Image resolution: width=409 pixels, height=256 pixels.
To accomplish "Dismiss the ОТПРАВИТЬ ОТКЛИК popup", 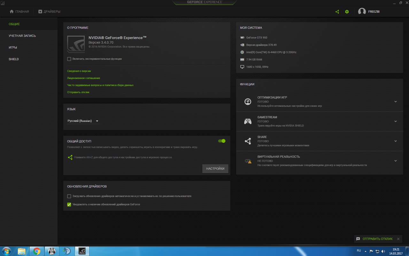I will pos(398,239).
